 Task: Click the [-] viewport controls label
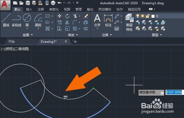tap(3, 49)
